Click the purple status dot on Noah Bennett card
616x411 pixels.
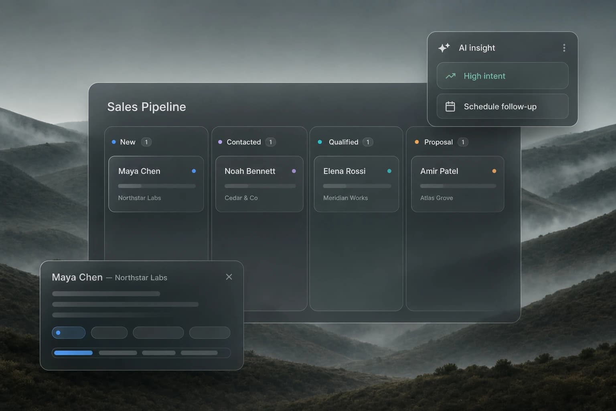pyautogui.click(x=294, y=171)
